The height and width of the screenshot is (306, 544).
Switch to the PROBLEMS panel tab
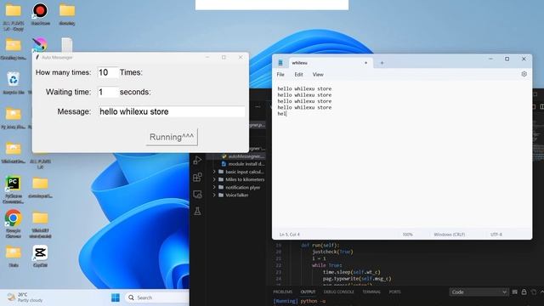click(283, 292)
